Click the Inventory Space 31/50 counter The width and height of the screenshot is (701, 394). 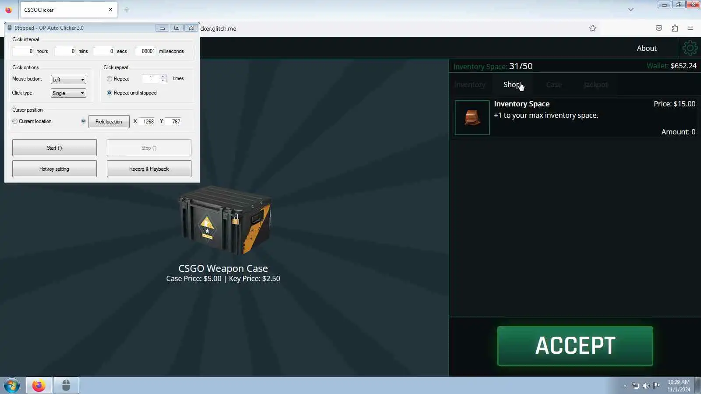pyautogui.click(x=493, y=66)
